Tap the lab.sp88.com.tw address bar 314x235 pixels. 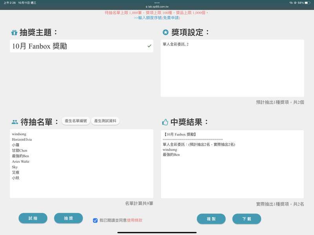[x=157, y=7]
